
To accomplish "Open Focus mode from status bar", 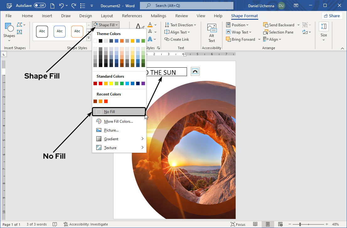I will tap(238, 224).
